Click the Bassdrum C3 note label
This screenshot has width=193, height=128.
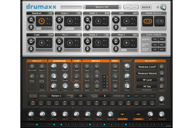tap(51, 13)
